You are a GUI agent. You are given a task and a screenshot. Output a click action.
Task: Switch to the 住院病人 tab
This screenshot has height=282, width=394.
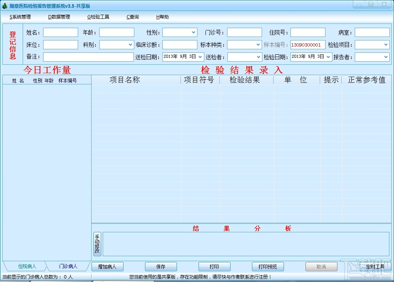tap(27, 266)
